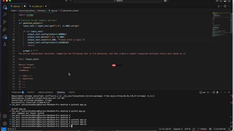This screenshot has width=234, height=131.
Task: Click line 12 output_text.insert code
Action: pos(56,40)
